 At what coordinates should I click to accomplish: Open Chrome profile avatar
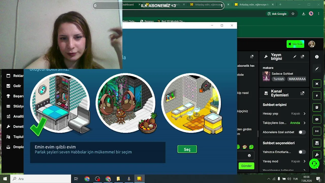(x=311, y=14)
